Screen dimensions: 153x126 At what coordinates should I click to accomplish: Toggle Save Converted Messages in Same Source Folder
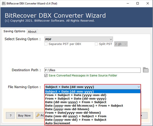pos(46,76)
